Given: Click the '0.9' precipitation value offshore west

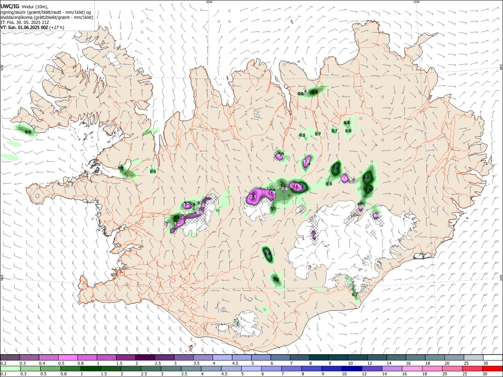Looking at the screenshot, I should point(28,132).
